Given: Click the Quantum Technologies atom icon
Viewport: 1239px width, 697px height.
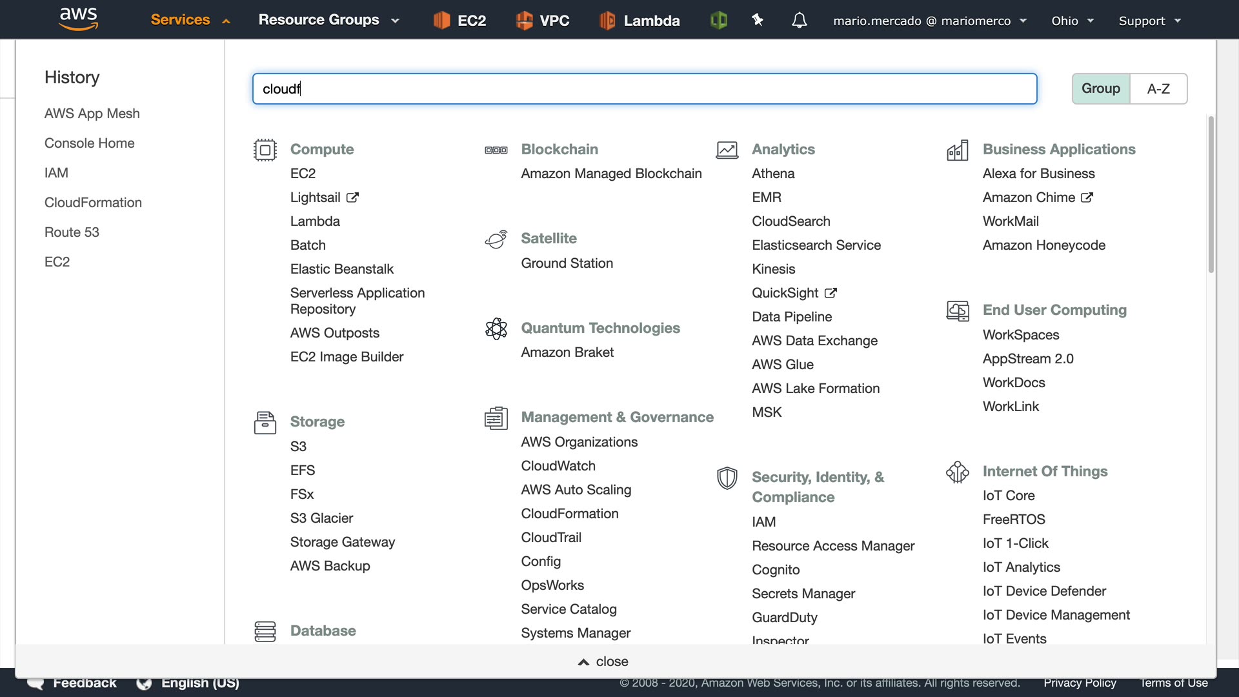Looking at the screenshot, I should (496, 328).
